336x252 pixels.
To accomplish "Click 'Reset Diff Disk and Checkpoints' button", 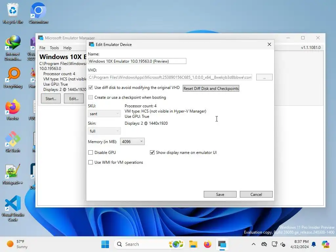I will [211, 89].
